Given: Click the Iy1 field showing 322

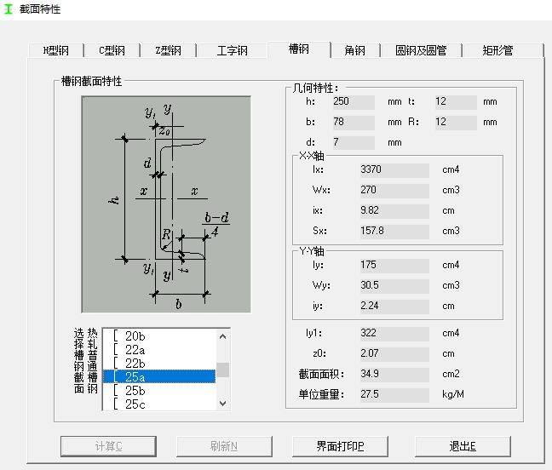Looking at the screenshot, I should tap(394, 333).
